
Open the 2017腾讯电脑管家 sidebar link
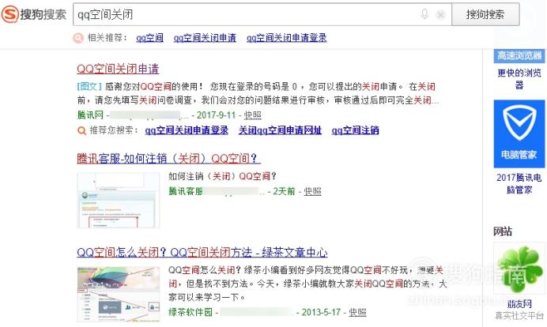[x=519, y=183]
